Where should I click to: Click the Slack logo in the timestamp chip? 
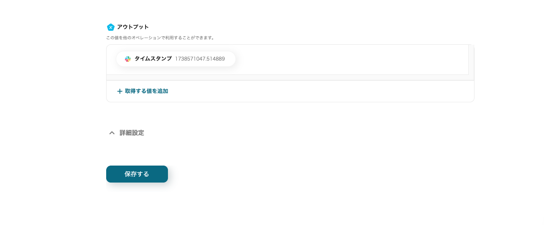pyautogui.click(x=128, y=59)
